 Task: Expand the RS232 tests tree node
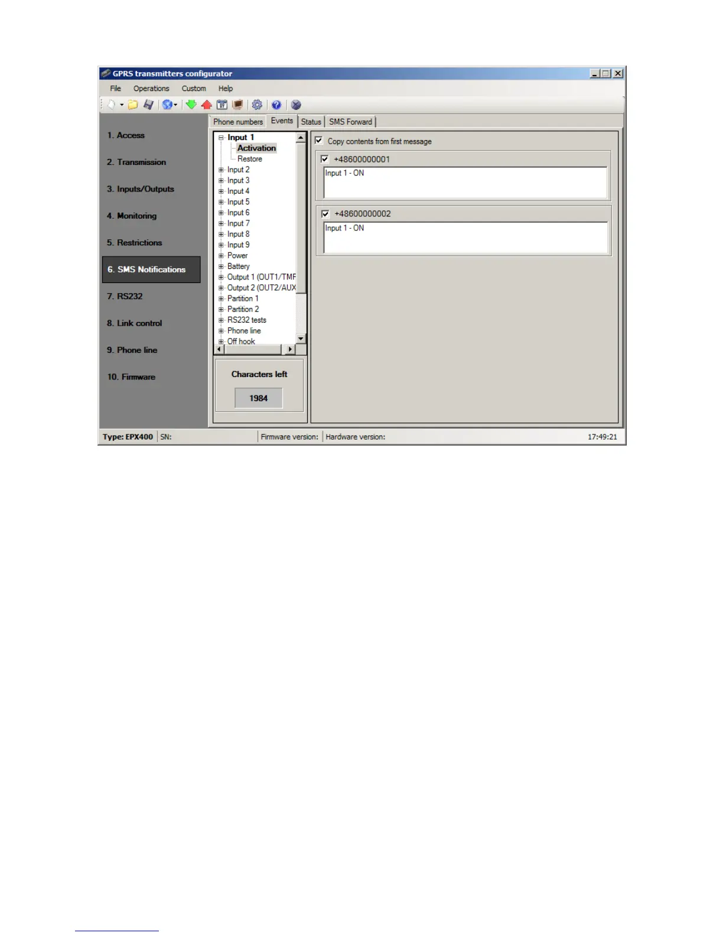(x=222, y=320)
